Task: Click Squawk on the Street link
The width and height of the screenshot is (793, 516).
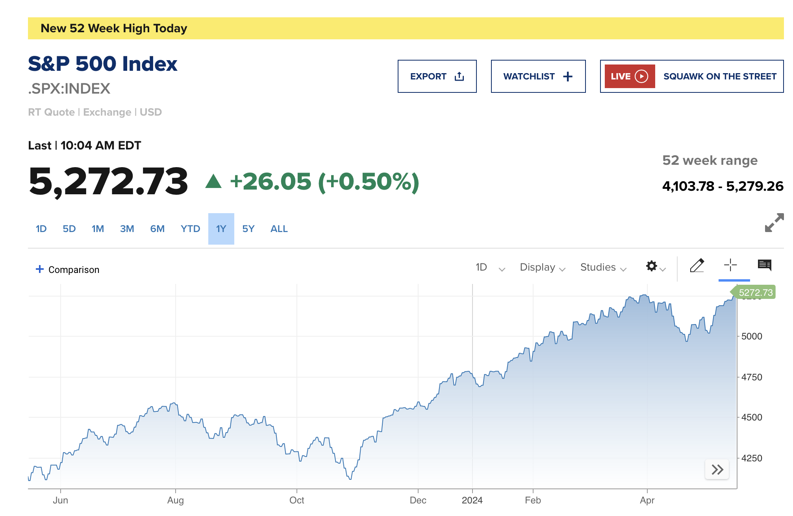Action: [720, 76]
